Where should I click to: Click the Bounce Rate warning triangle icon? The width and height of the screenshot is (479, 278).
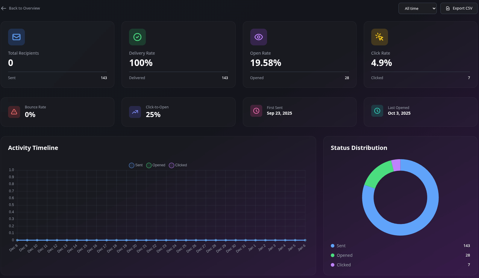tap(14, 112)
